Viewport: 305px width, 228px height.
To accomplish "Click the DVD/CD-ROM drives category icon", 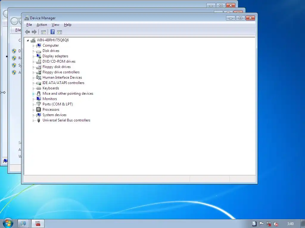I will [x=39, y=61].
